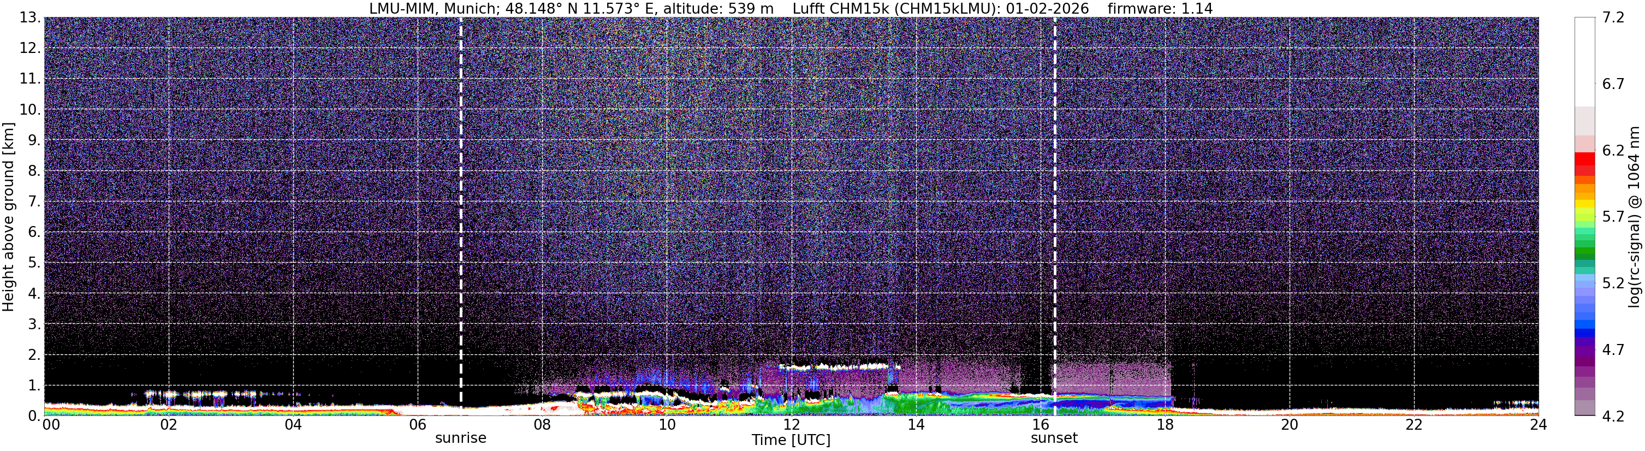The width and height of the screenshot is (1645, 451).
Task: Click the height axis tick 1.
Action: pyautogui.click(x=34, y=386)
